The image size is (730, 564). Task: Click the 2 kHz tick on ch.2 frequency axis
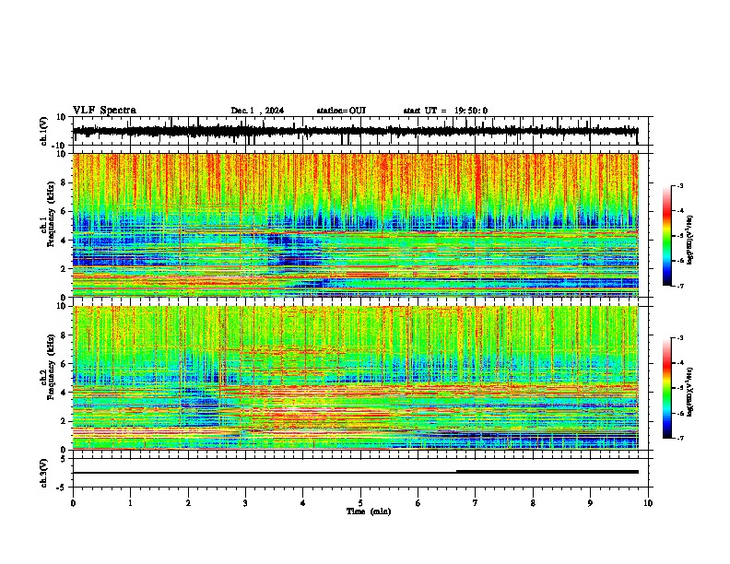coord(64,421)
